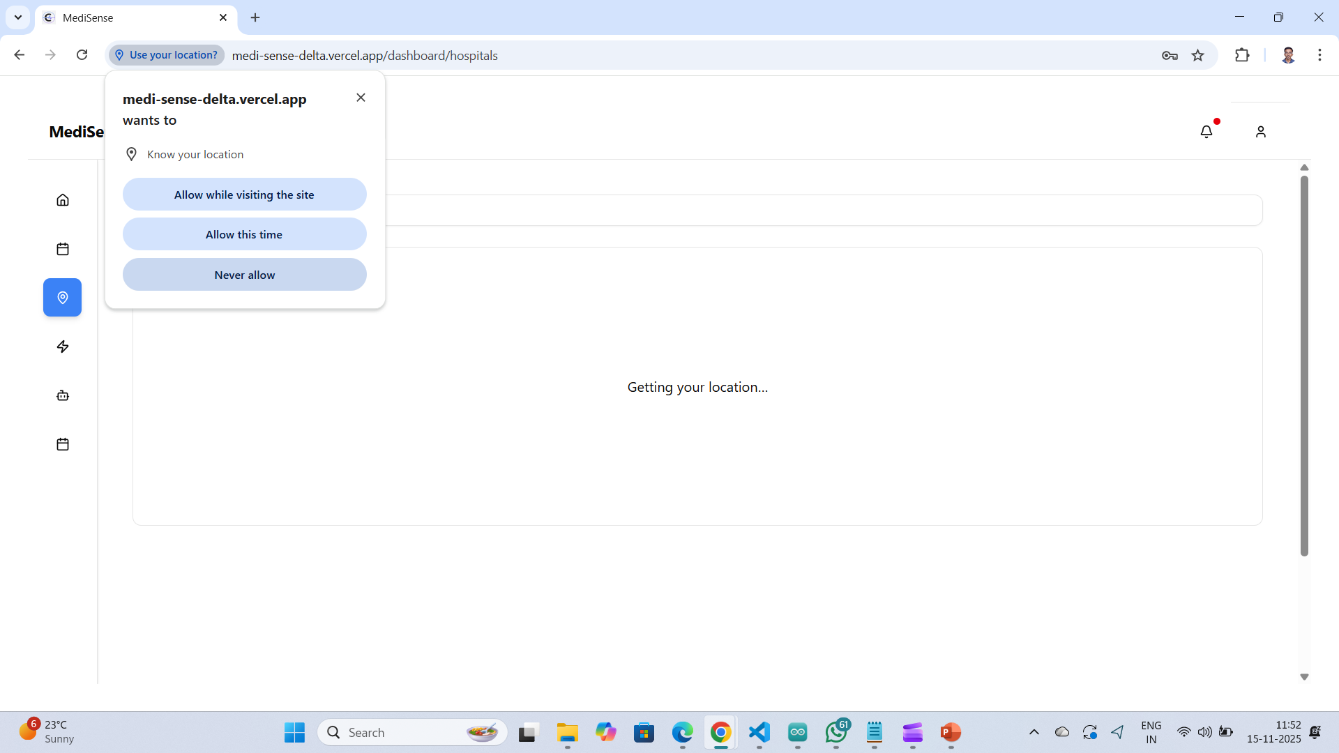1339x753 pixels.
Task: Expand the tab search dropdown arrow
Action: point(18,17)
